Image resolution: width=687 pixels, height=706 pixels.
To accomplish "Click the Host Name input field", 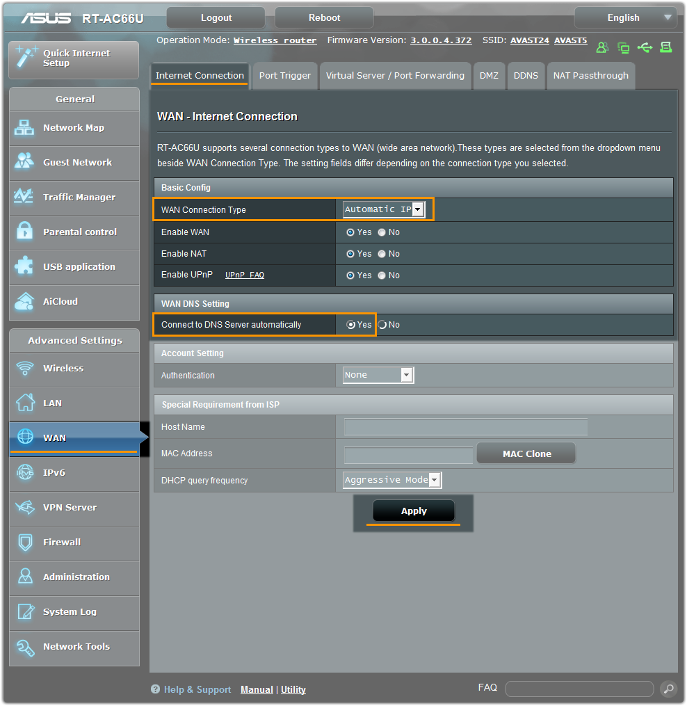I will (465, 427).
